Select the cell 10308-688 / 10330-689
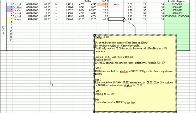 (177, 16)
